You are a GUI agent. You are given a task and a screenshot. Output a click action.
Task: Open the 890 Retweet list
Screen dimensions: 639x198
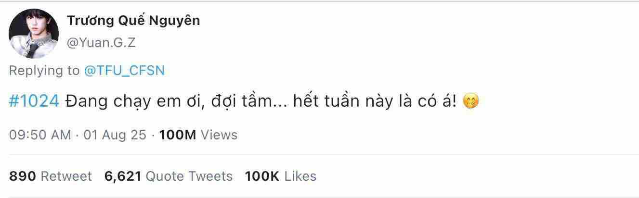[50, 176]
